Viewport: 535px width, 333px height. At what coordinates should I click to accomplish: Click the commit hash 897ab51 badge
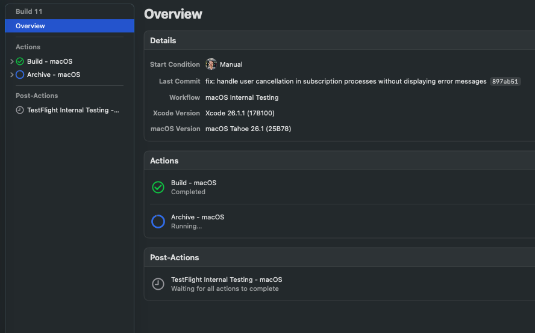pyautogui.click(x=505, y=81)
